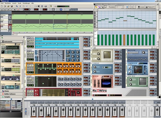Click the mixer FX icon
This screenshot has height=118, width=161.
[26, 114]
